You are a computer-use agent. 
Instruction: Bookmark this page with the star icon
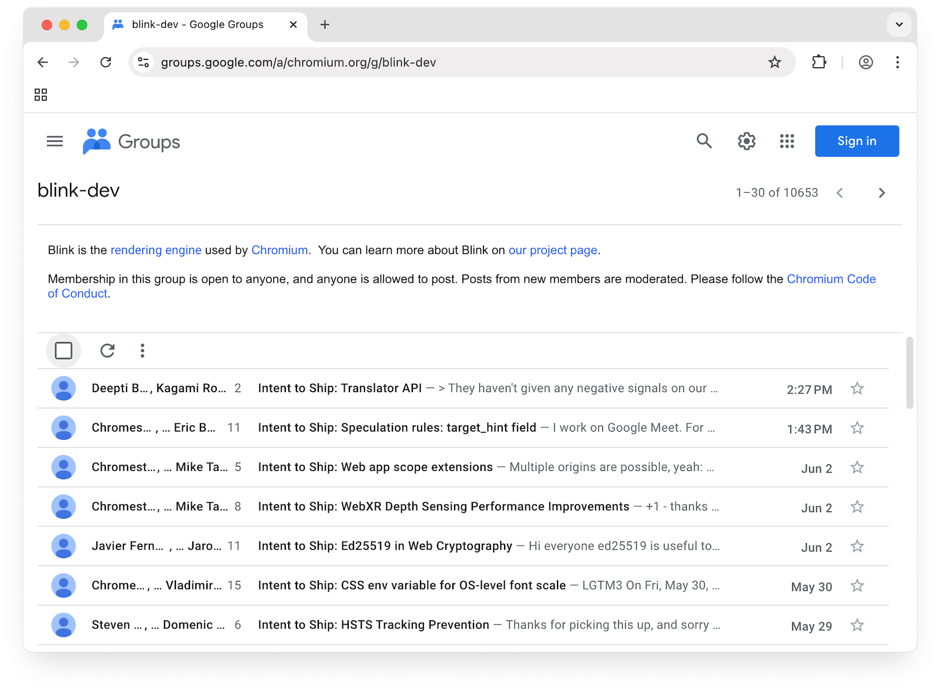point(775,62)
